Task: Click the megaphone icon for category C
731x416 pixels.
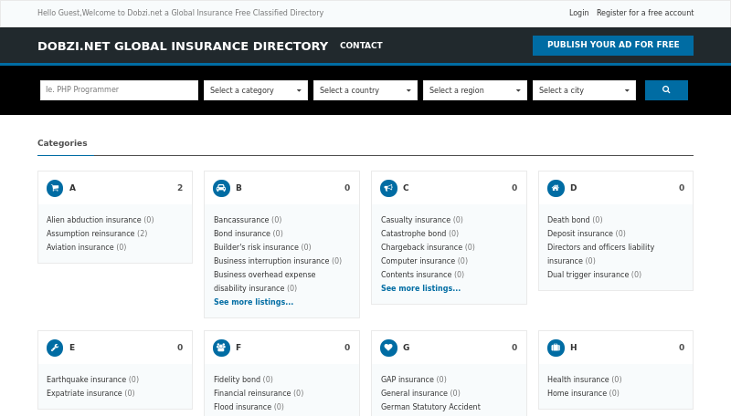Action: 389,189
